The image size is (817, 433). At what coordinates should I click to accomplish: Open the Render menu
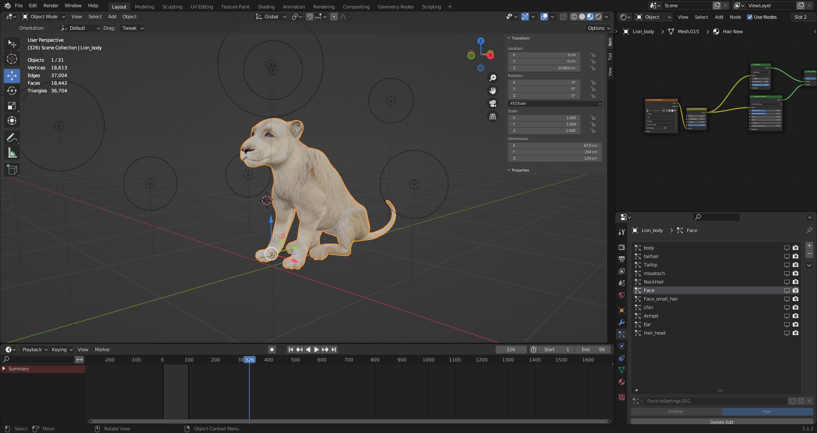click(51, 6)
